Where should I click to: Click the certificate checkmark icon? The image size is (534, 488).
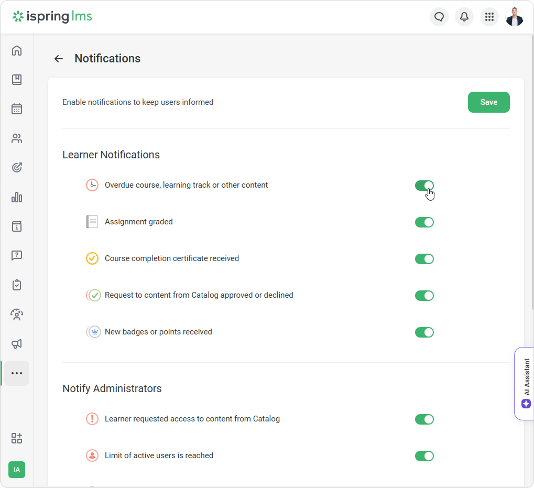[x=92, y=258]
